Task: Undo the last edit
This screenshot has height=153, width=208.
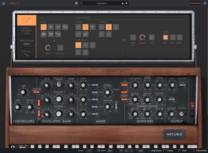Action: pos(121,151)
